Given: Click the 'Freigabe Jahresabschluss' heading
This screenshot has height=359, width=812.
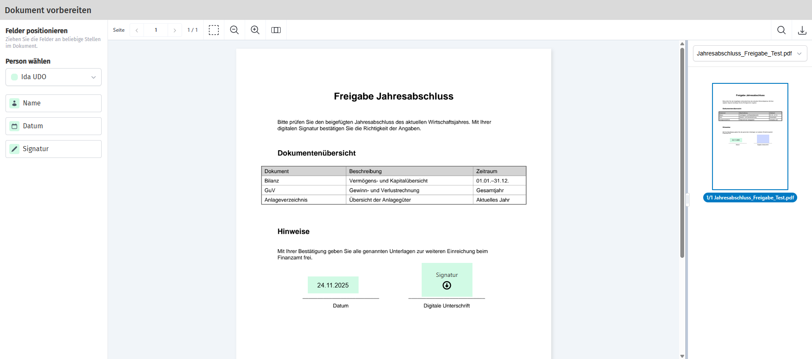Looking at the screenshot, I should point(394,97).
